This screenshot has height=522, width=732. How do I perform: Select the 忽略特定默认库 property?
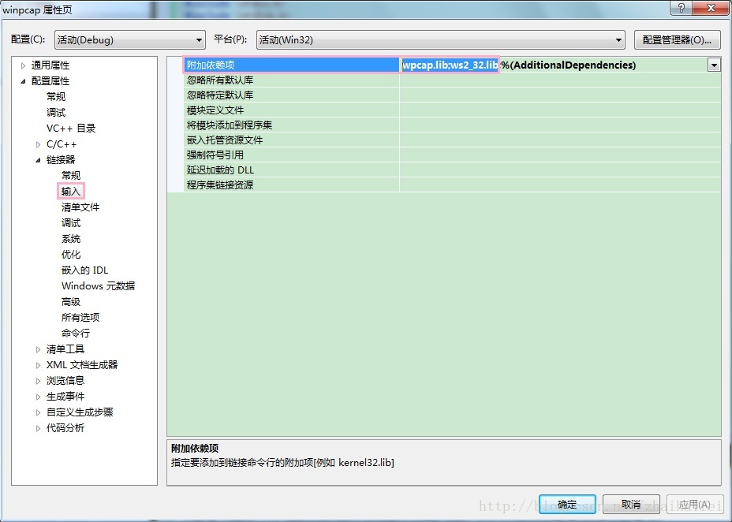tap(291, 95)
